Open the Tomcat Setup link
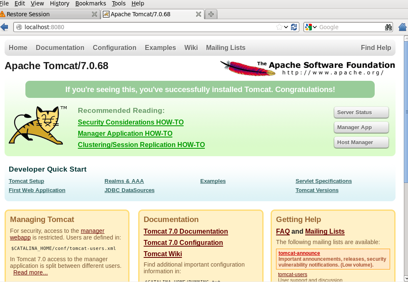 point(26,181)
